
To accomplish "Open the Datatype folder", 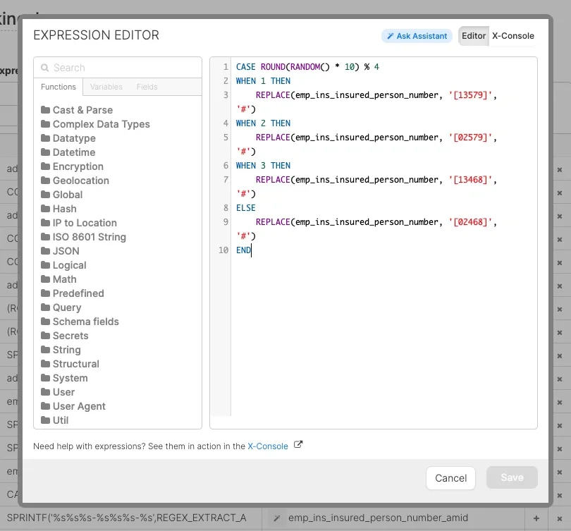I will [68, 138].
